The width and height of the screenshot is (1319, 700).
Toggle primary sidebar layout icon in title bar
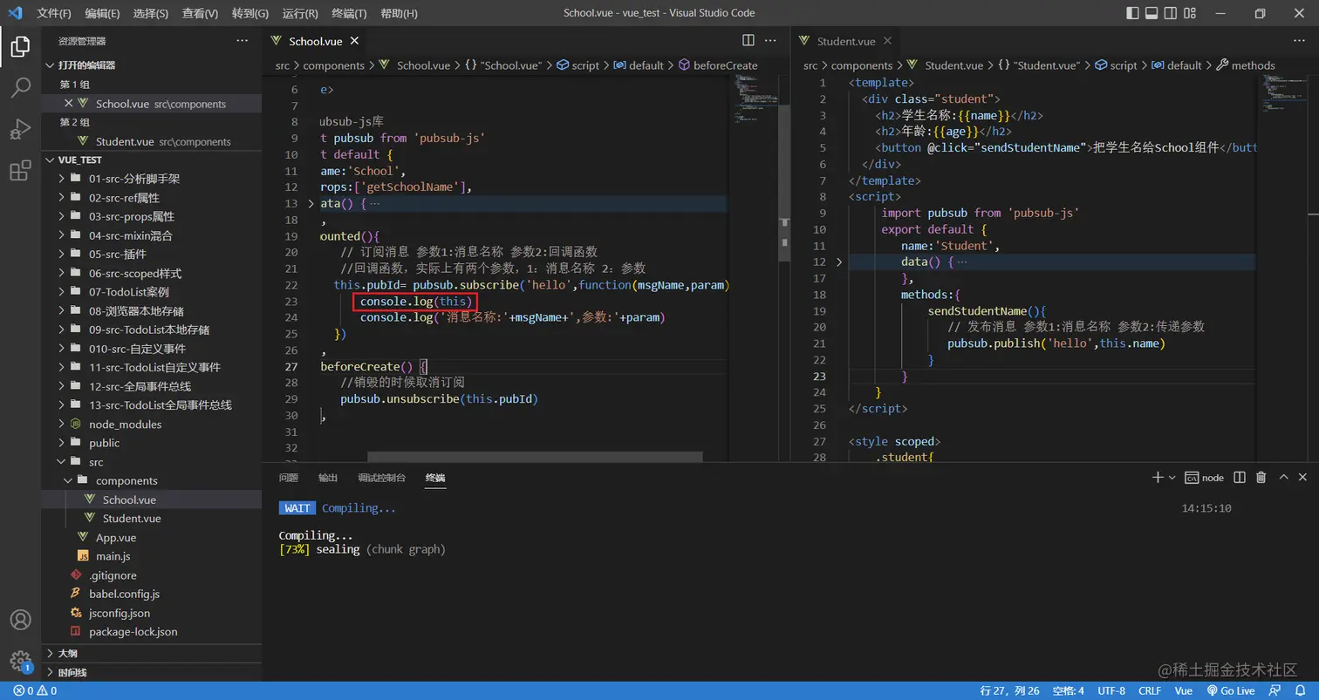click(x=1132, y=13)
